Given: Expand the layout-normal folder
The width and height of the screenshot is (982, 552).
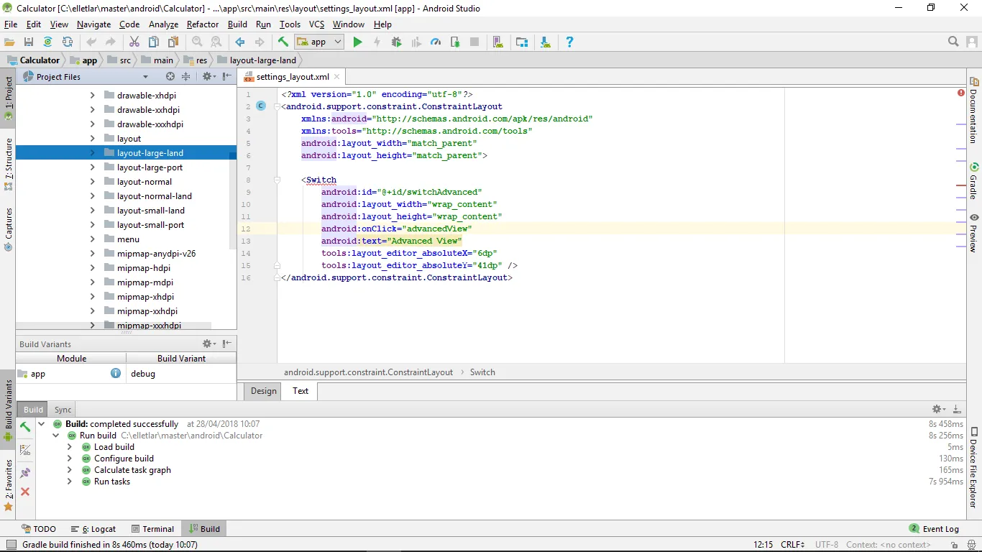Looking at the screenshot, I should point(92,182).
